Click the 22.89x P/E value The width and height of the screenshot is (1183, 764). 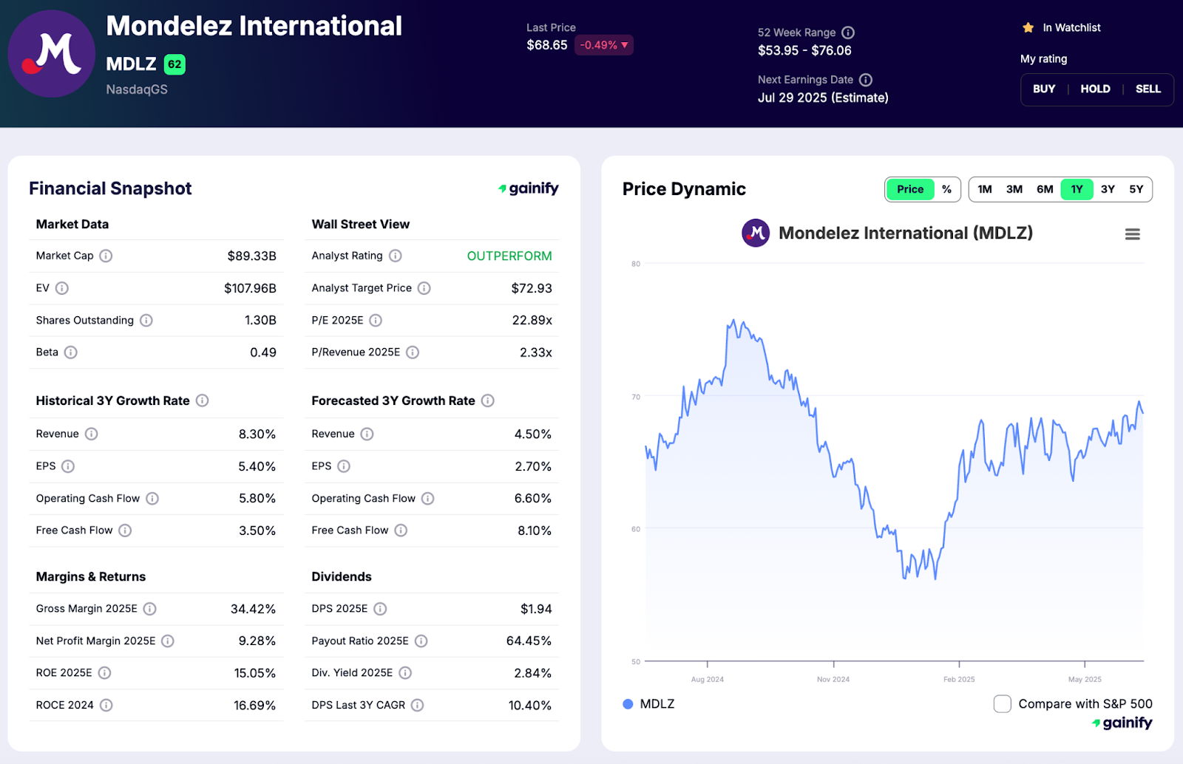(x=532, y=320)
